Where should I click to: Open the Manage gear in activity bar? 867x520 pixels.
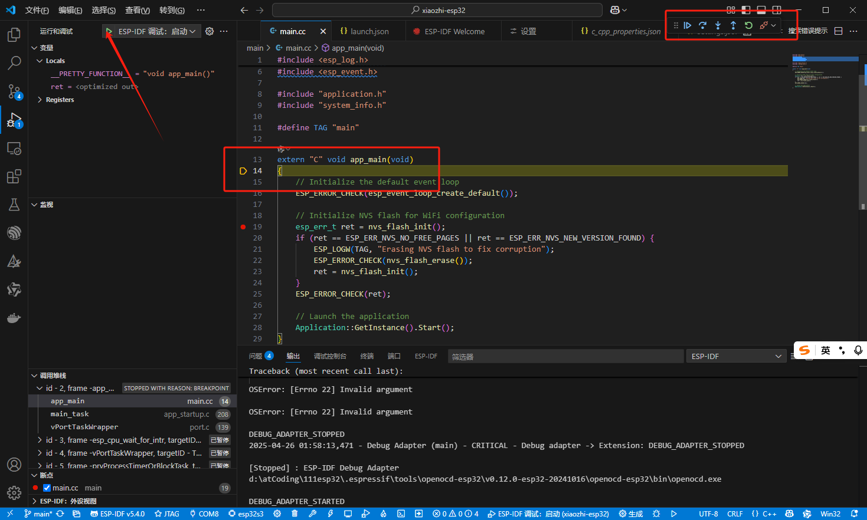coord(14,493)
